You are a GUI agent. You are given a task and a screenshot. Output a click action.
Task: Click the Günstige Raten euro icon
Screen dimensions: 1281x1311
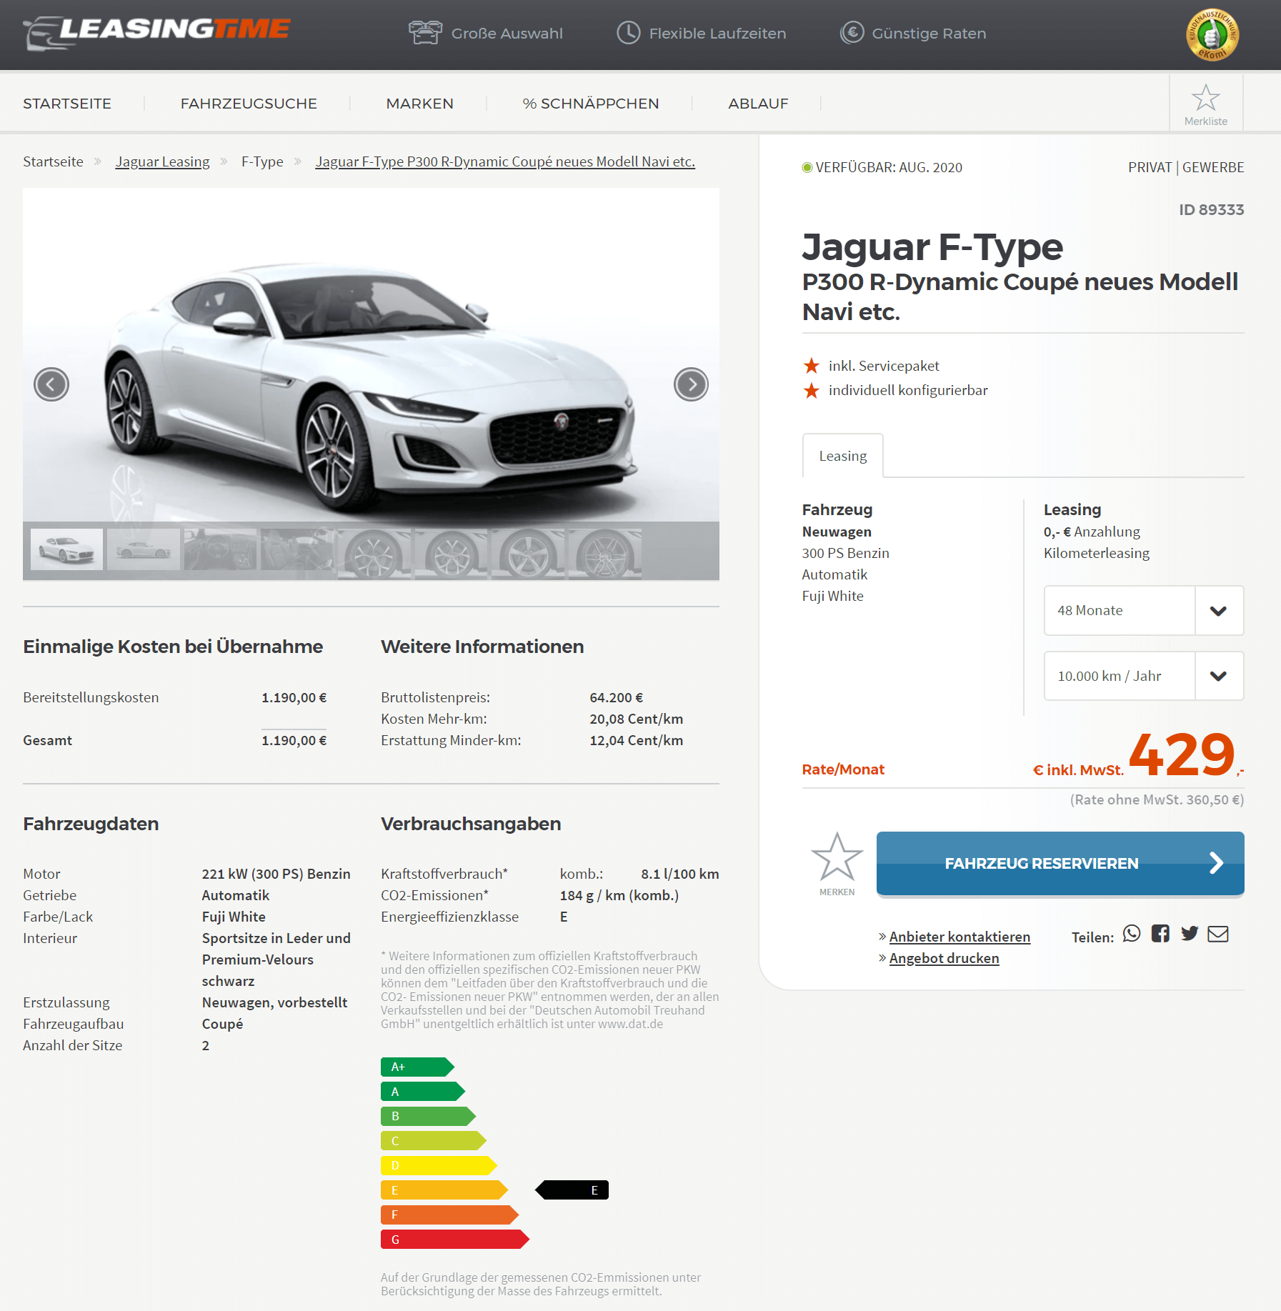coord(852,33)
